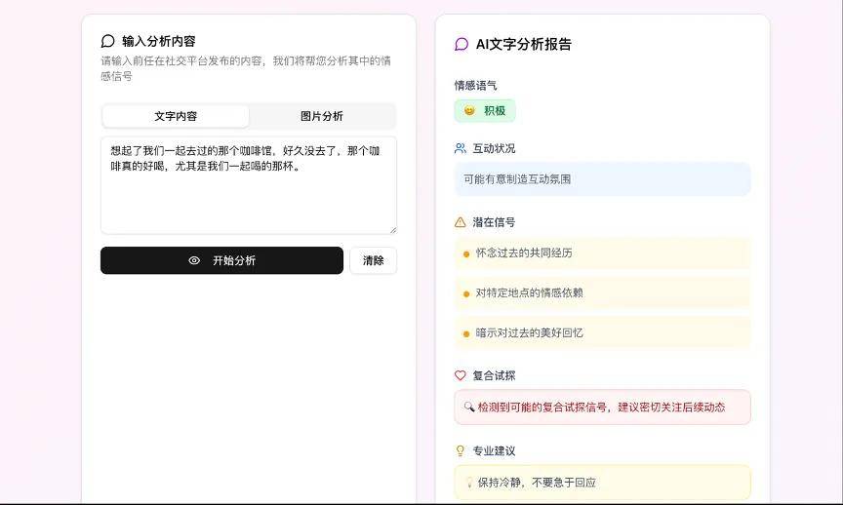This screenshot has width=843, height=505.
Task: Select the 文字内容 tab
Action: (176, 116)
